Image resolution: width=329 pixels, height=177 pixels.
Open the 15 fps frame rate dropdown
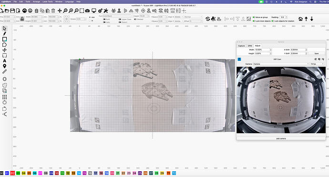[317, 64]
